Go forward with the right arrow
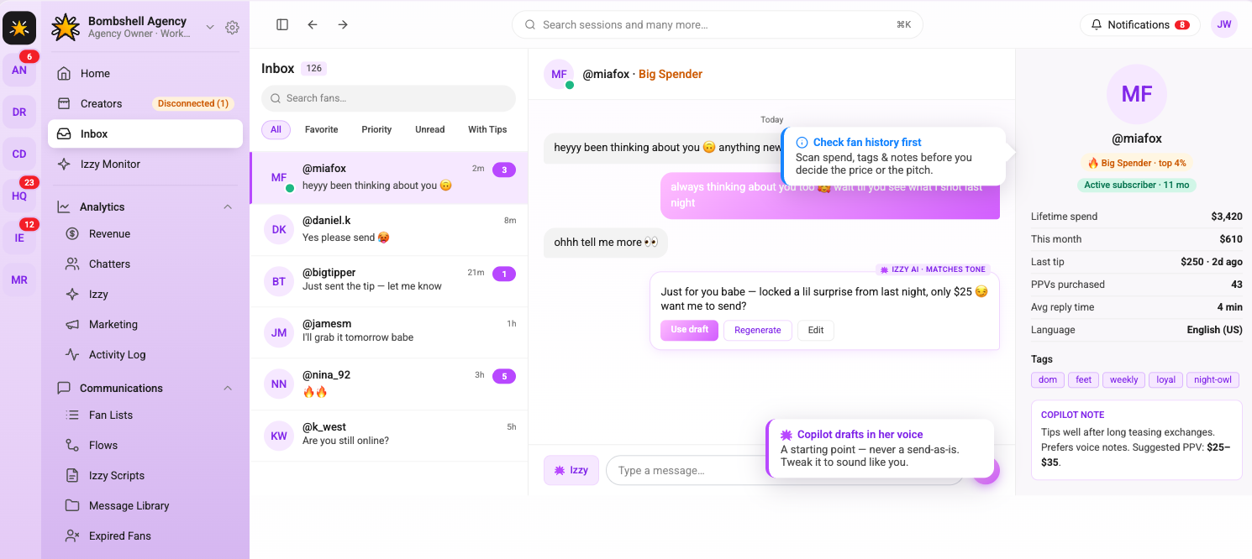The width and height of the screenshot is (1252, 559). (343, 25)
